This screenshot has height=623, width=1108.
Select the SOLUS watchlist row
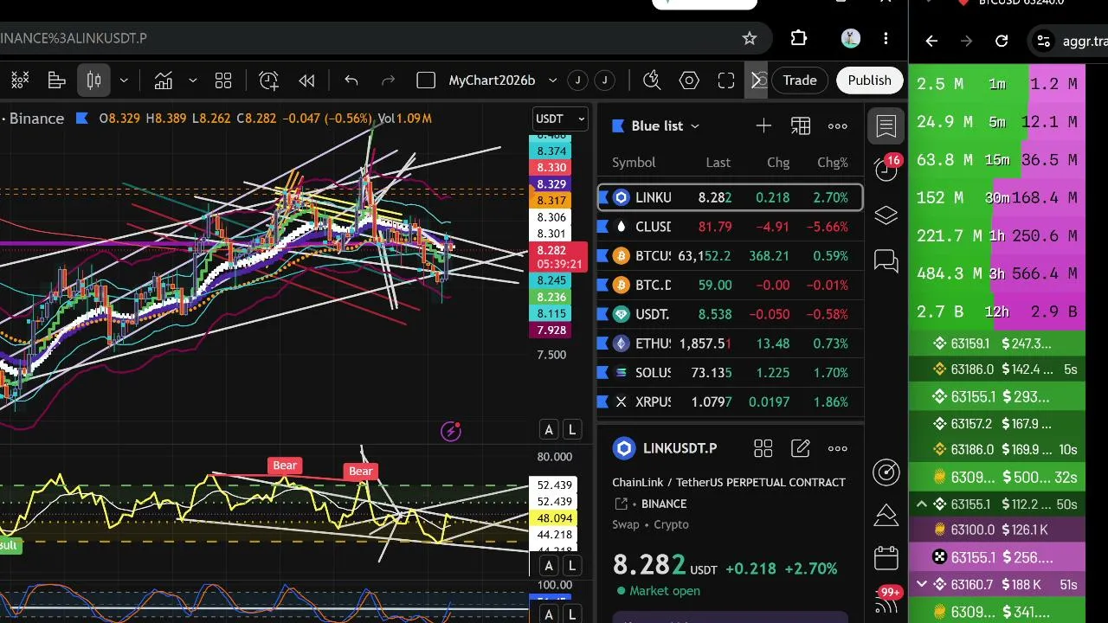[731, 373]
